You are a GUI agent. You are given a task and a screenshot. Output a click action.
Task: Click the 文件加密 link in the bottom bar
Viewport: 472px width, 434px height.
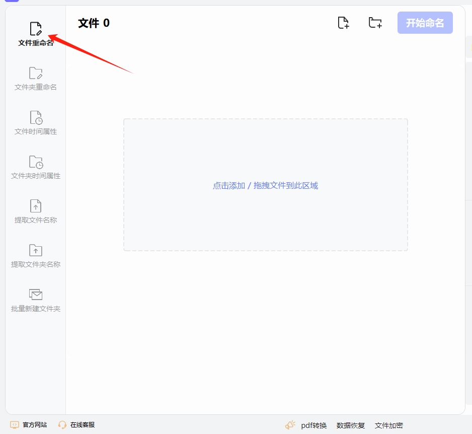click(x=389, y=425)
